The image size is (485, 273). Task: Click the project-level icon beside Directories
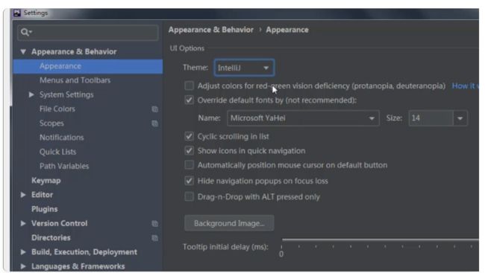click(x=155, y=238)
